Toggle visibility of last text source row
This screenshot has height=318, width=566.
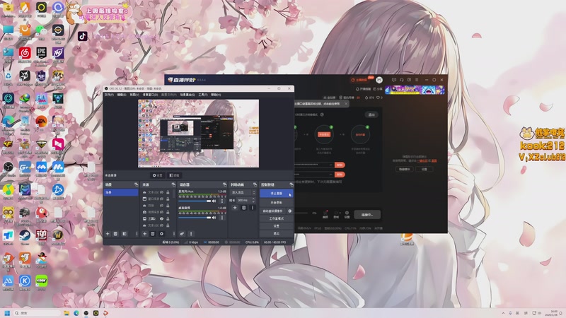162,225
